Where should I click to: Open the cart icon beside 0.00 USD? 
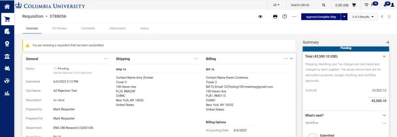[x=354, y=5]
